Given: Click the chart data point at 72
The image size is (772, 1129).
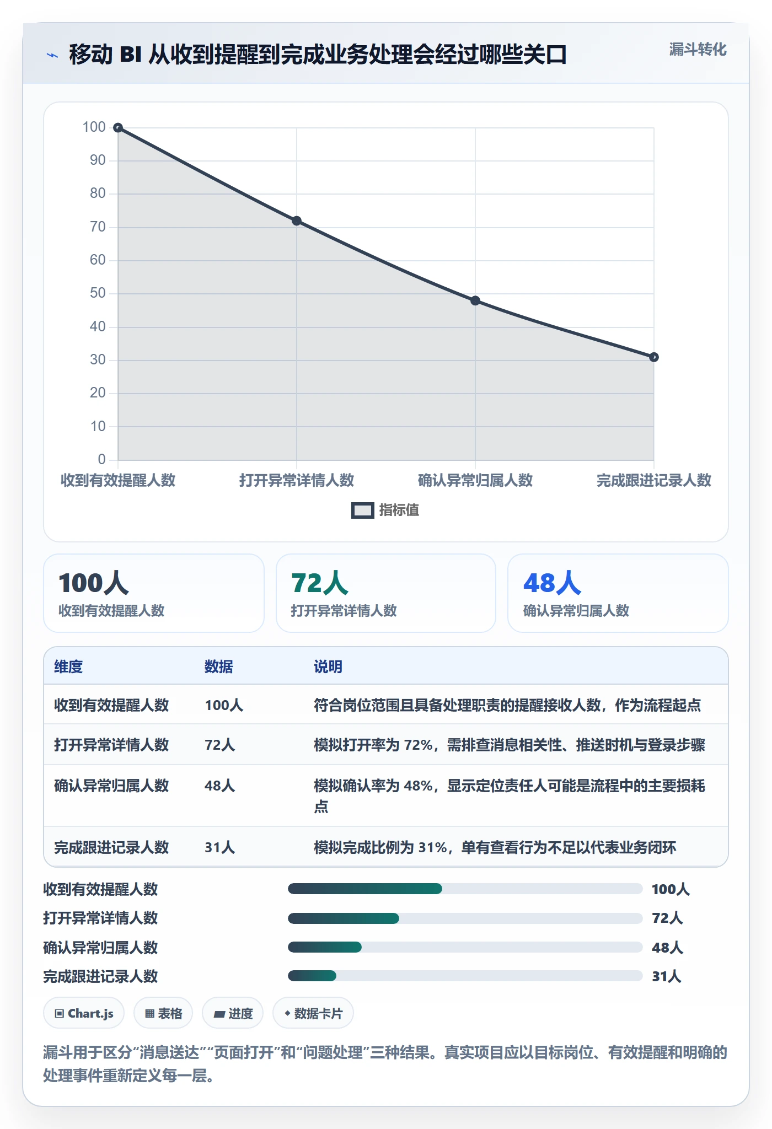Looking at the screenshot, I should 297,221.
